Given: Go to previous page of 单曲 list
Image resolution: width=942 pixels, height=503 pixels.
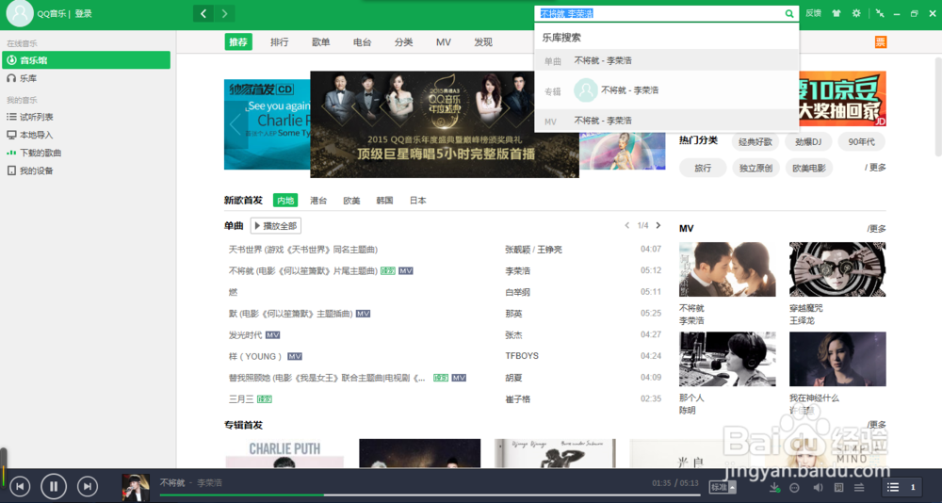Looking at the screenshot, I should click(x=627, y=225).
